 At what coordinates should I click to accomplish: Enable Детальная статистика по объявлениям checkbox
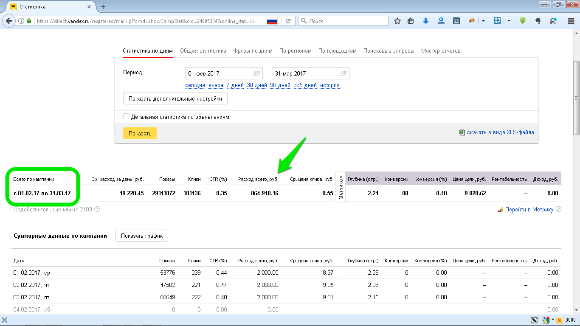pos(126,117)
